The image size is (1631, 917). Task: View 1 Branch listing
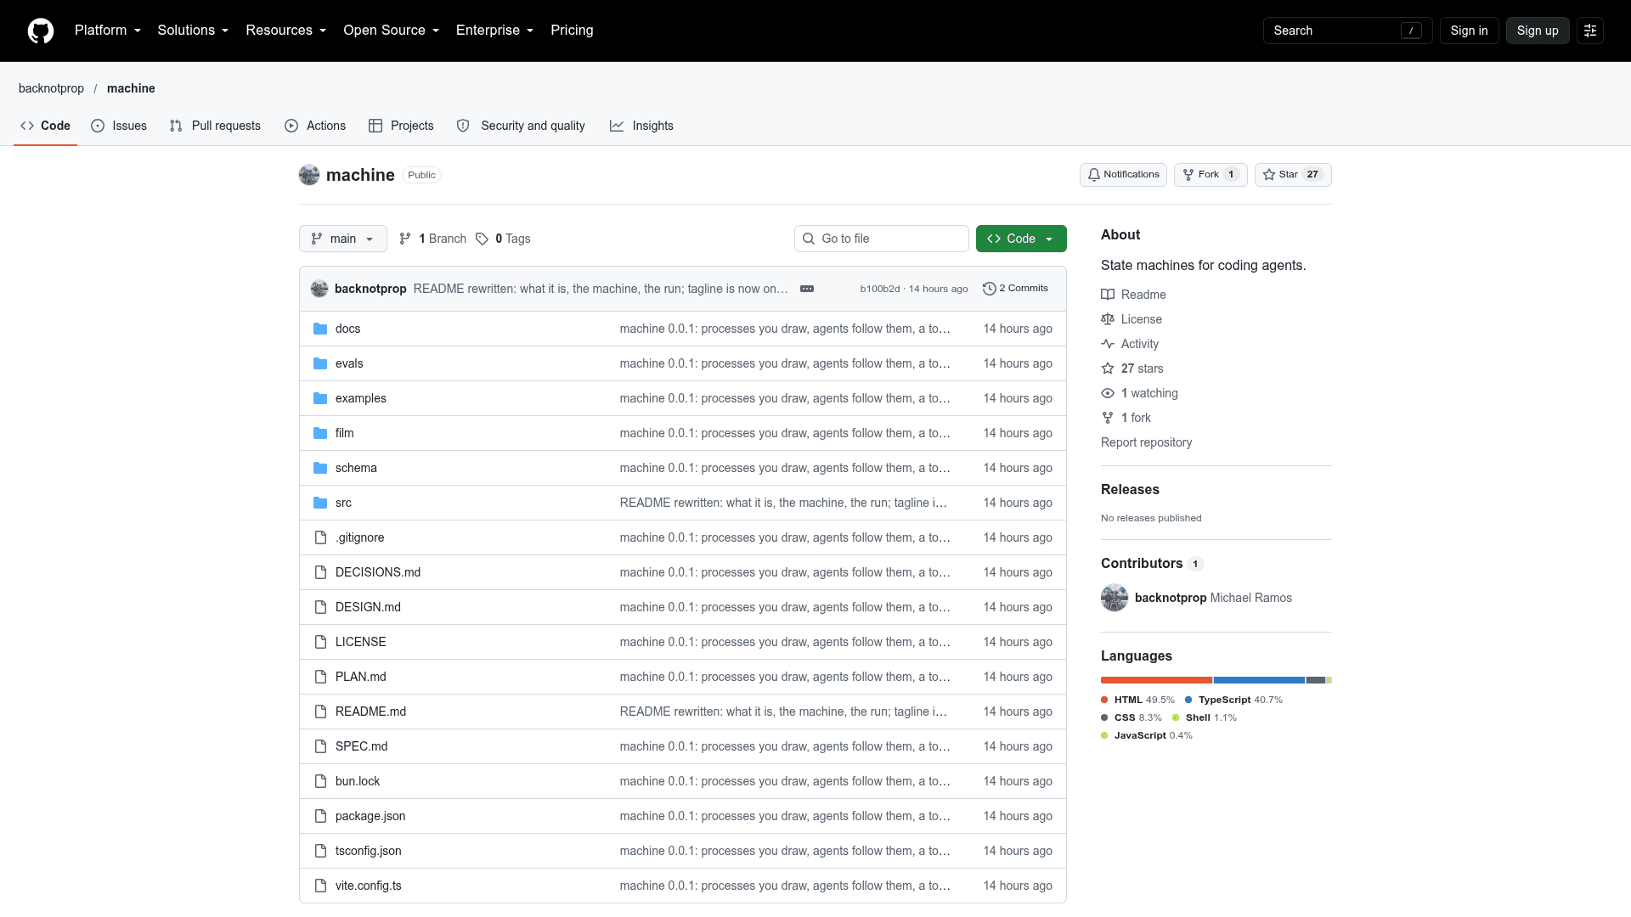[432, 239]
